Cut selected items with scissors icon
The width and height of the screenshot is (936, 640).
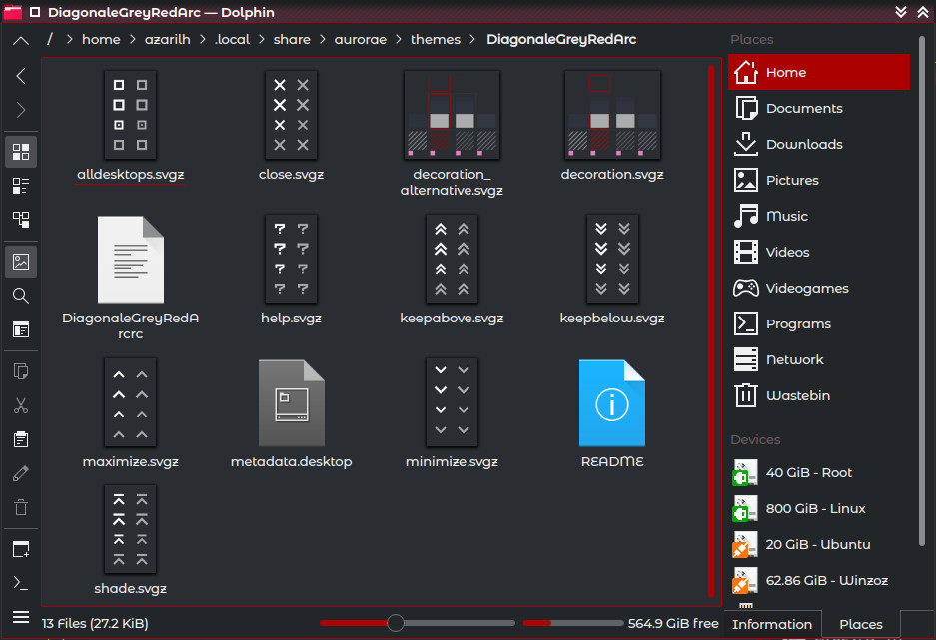tap(21, 405)
